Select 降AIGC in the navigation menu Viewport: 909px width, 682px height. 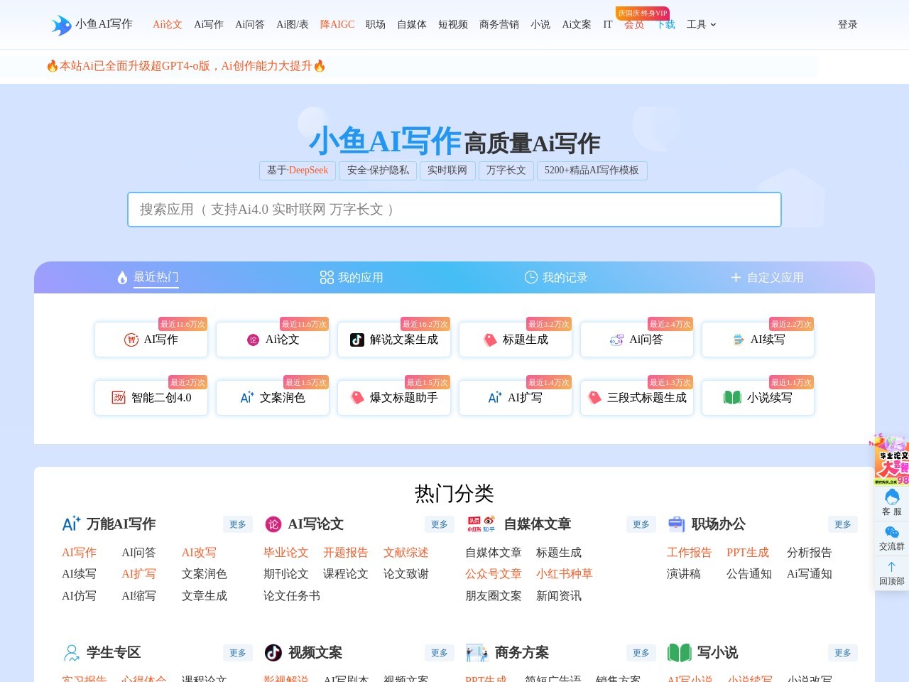(x=337, y=24)
